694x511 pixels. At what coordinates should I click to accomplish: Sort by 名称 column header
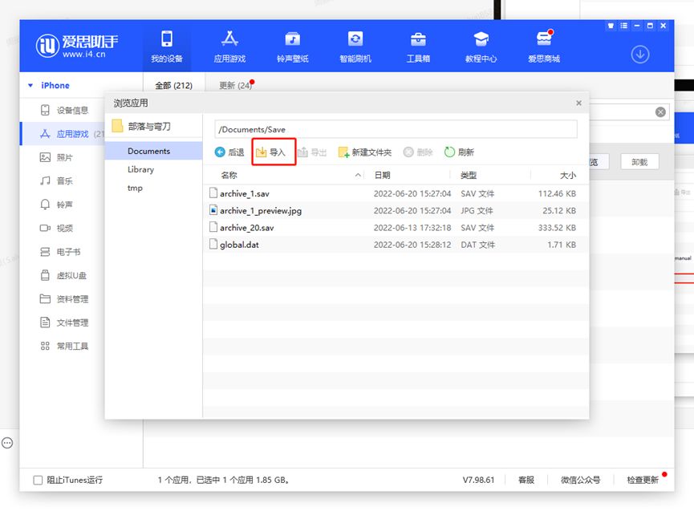pos(229,175)
